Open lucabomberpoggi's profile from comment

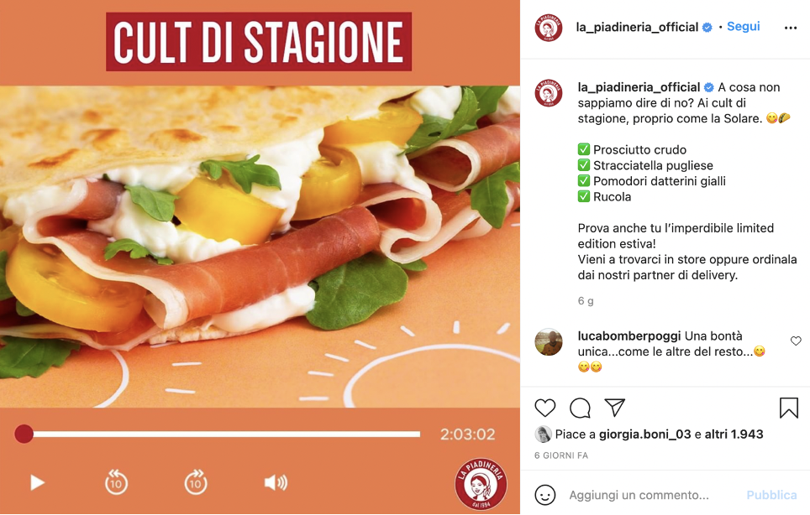point(629,336)
